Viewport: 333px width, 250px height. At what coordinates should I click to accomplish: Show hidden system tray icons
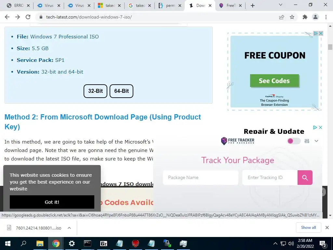pos(275,243)
